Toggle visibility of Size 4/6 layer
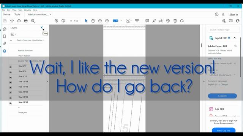 click(11, 72)
